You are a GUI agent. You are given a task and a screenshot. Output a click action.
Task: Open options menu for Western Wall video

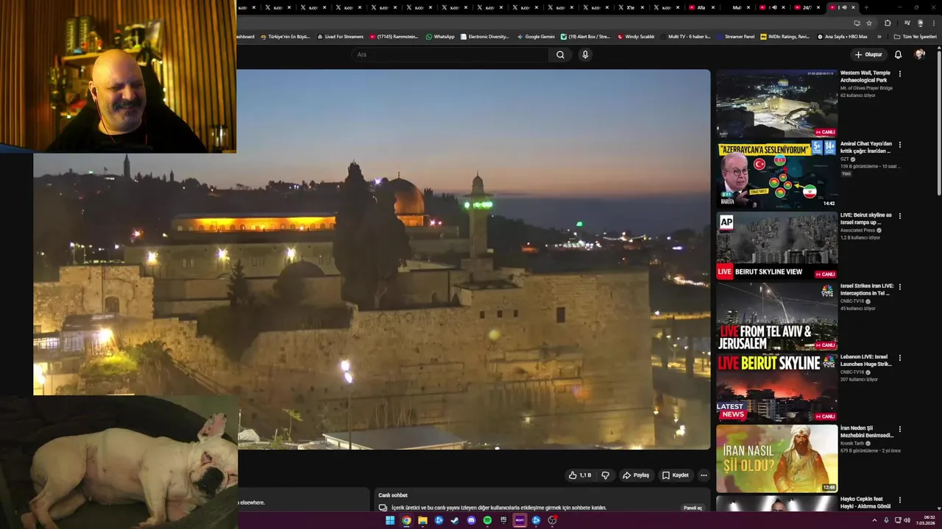[x=899, y=73]
